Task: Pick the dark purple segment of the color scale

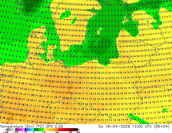Action: (x=16, y=129)
